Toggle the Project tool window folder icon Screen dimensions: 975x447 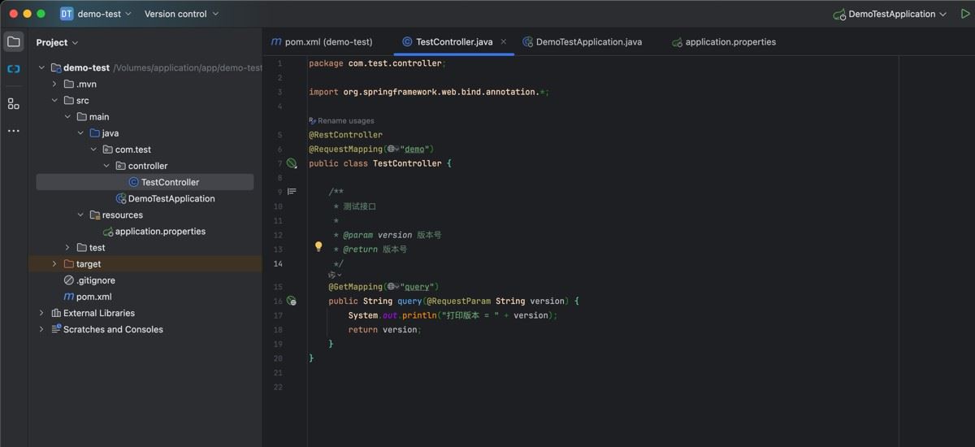[x=14, y=42]
